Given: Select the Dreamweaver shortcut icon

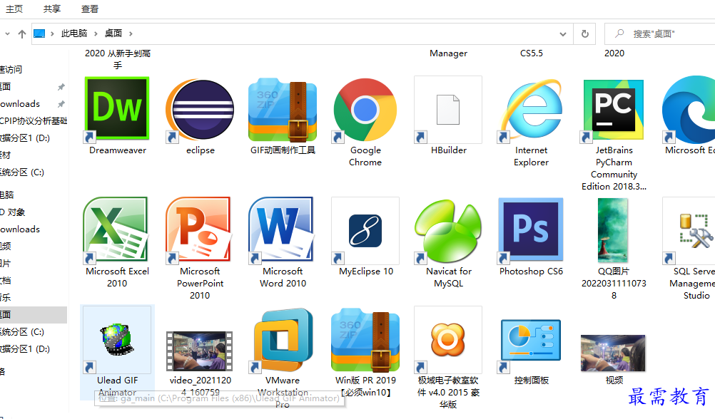Looking at the screenshot, I should (x=117, y=108).
